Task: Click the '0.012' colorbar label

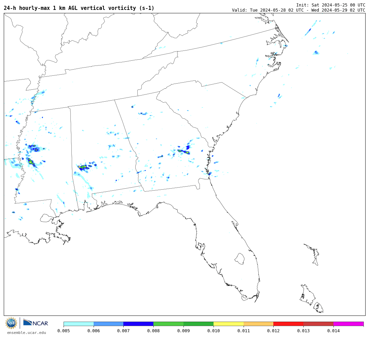Action: [273, 331]
